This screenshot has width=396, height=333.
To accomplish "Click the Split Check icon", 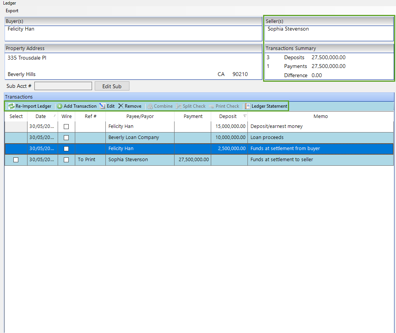I will point(178,106).
